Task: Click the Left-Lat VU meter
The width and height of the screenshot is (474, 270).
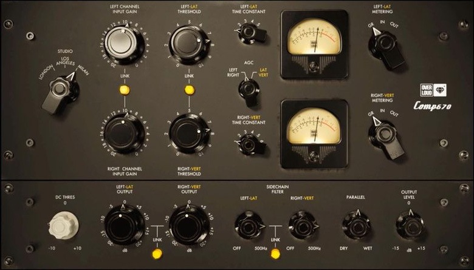Action: click(x=314, y=45)
